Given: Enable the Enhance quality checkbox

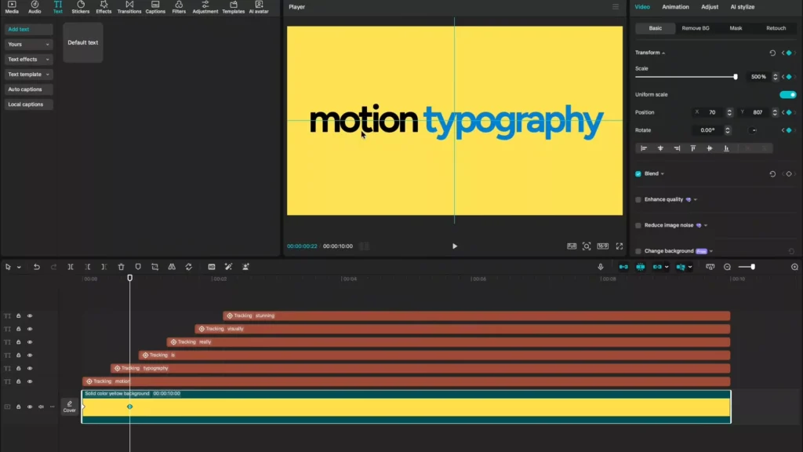Looking at the screenshot, I should 638,200.
